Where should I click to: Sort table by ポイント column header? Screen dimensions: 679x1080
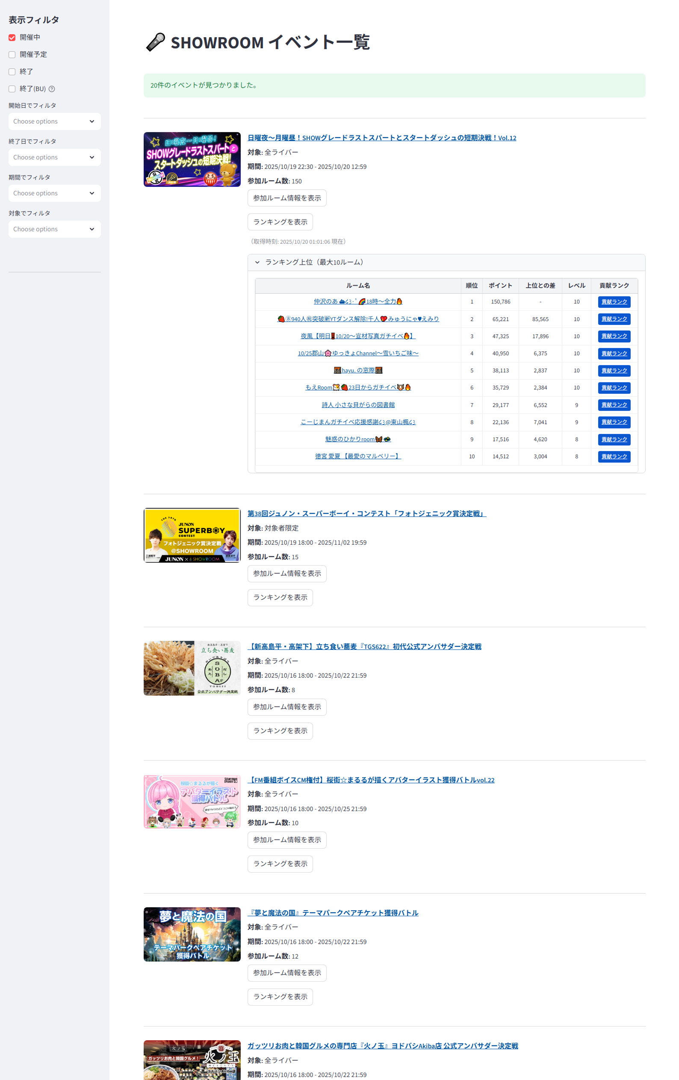500,286
